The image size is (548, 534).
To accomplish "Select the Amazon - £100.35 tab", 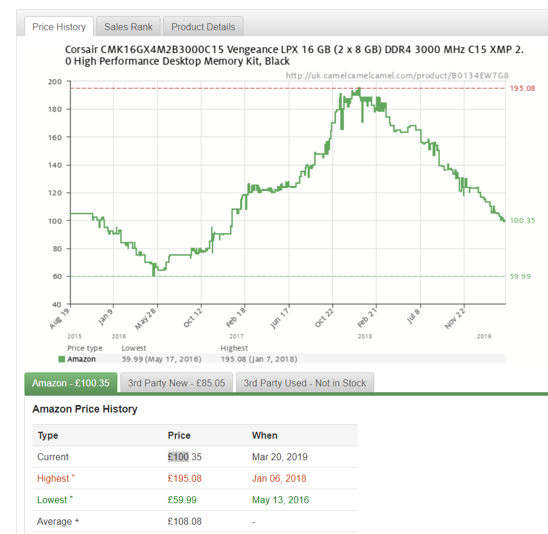I will (x=71, y=383).
